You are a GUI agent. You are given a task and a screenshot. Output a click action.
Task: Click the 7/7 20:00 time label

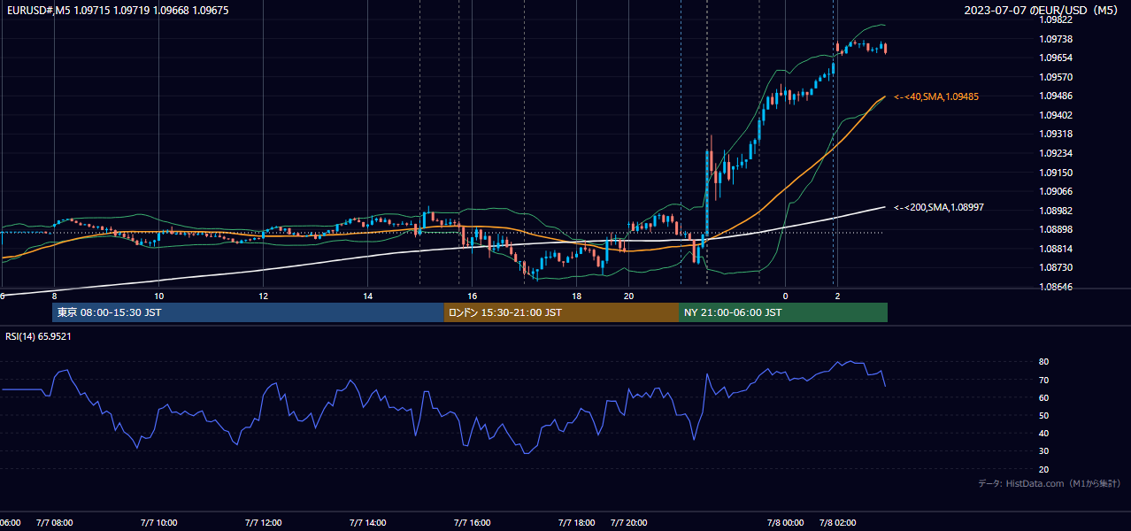click(628, 523)
